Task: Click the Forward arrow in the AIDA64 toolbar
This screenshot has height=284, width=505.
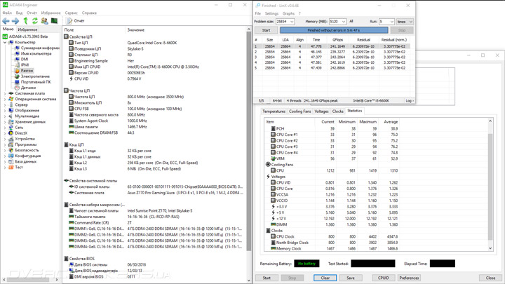Action: click(x=15, y=21)
